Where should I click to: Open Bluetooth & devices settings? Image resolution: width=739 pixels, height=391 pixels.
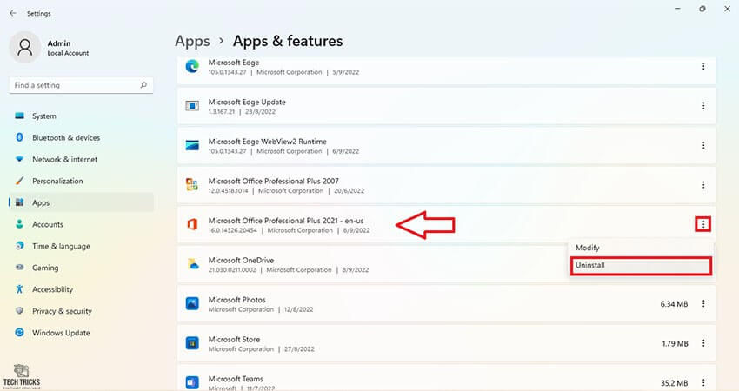pos(81,137)
